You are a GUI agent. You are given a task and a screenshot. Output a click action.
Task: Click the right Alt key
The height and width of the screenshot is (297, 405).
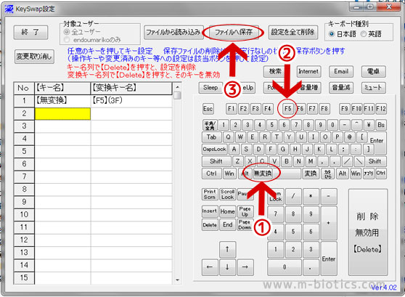pos(343,174)
